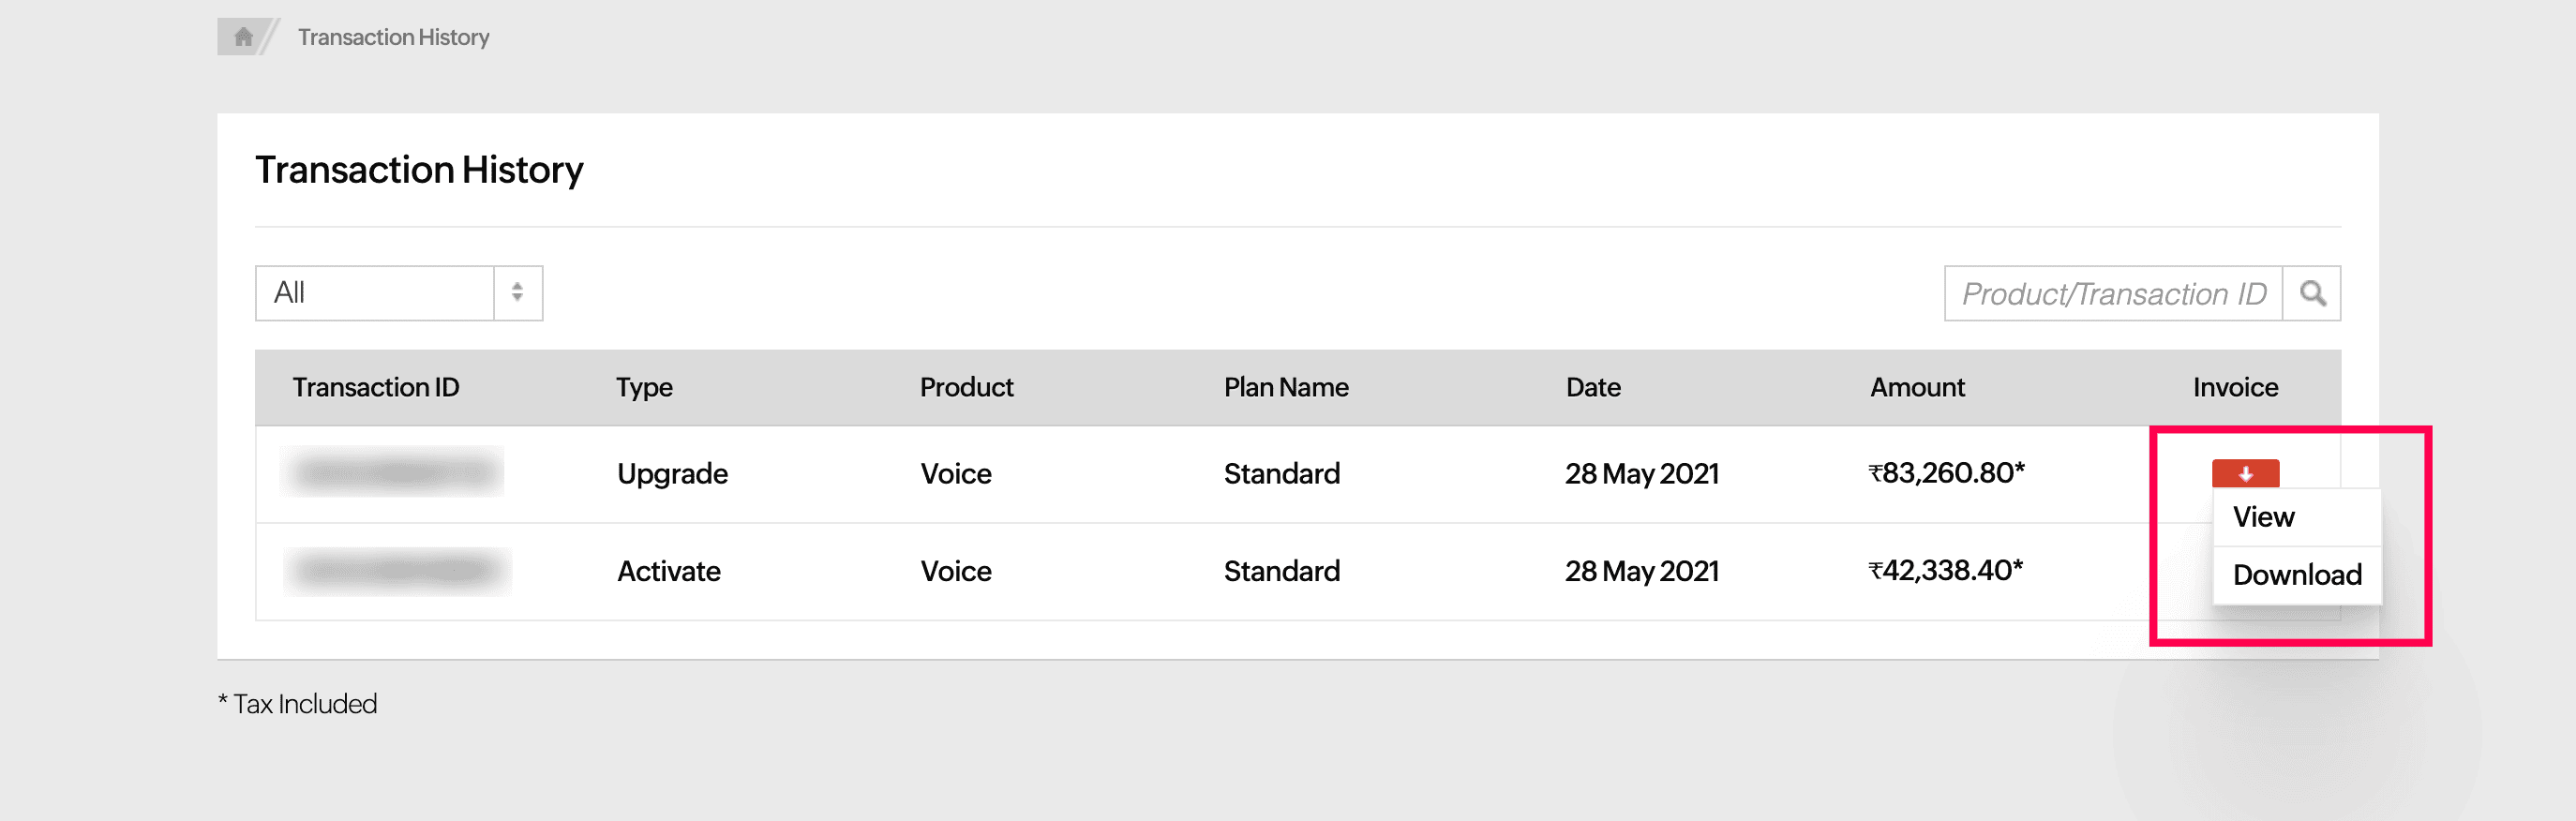This screenshot has width=2576, height=821.
Task: Click the Amount column header
Action: (x=1917, y=387)
